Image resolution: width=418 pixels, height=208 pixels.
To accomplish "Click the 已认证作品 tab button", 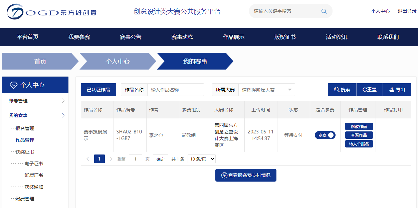I will 98,90.
